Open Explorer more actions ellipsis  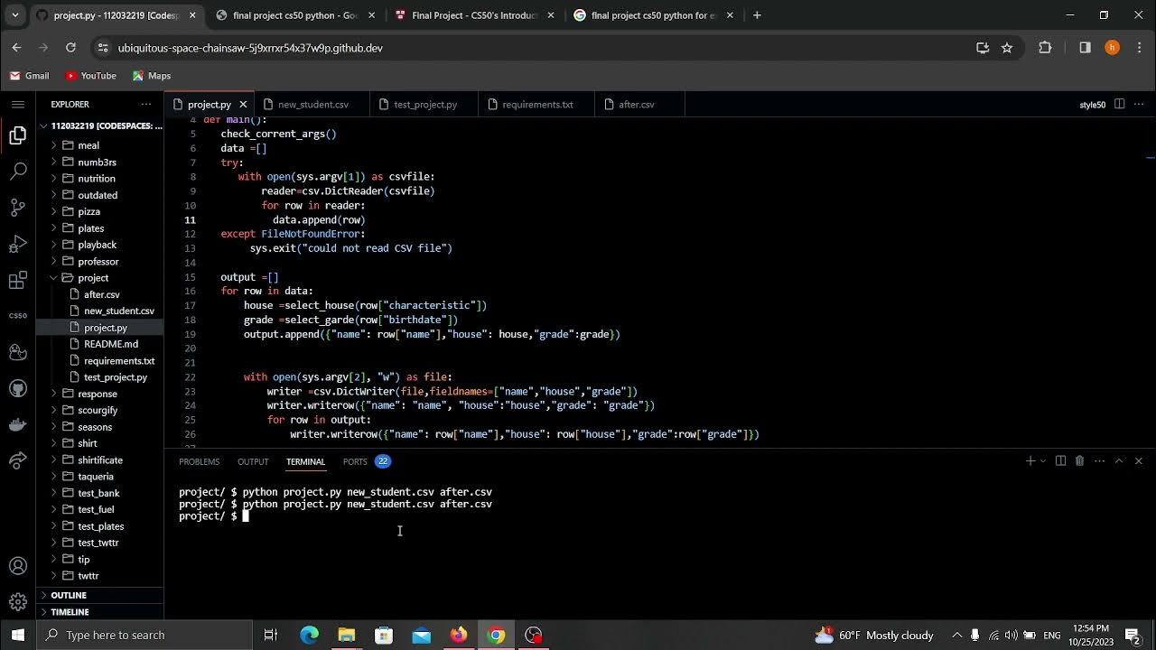tap(146, 104)
